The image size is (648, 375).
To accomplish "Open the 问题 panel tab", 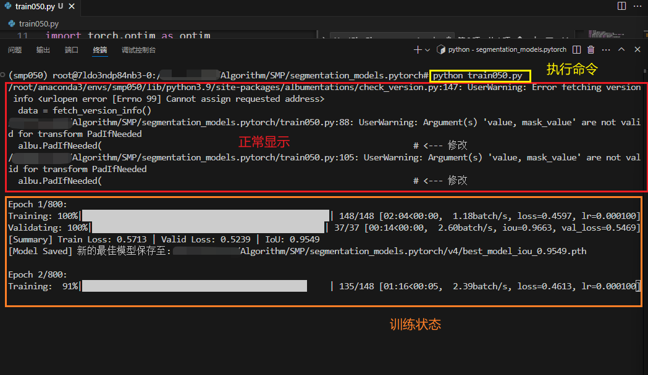I will tap(14, 50).
